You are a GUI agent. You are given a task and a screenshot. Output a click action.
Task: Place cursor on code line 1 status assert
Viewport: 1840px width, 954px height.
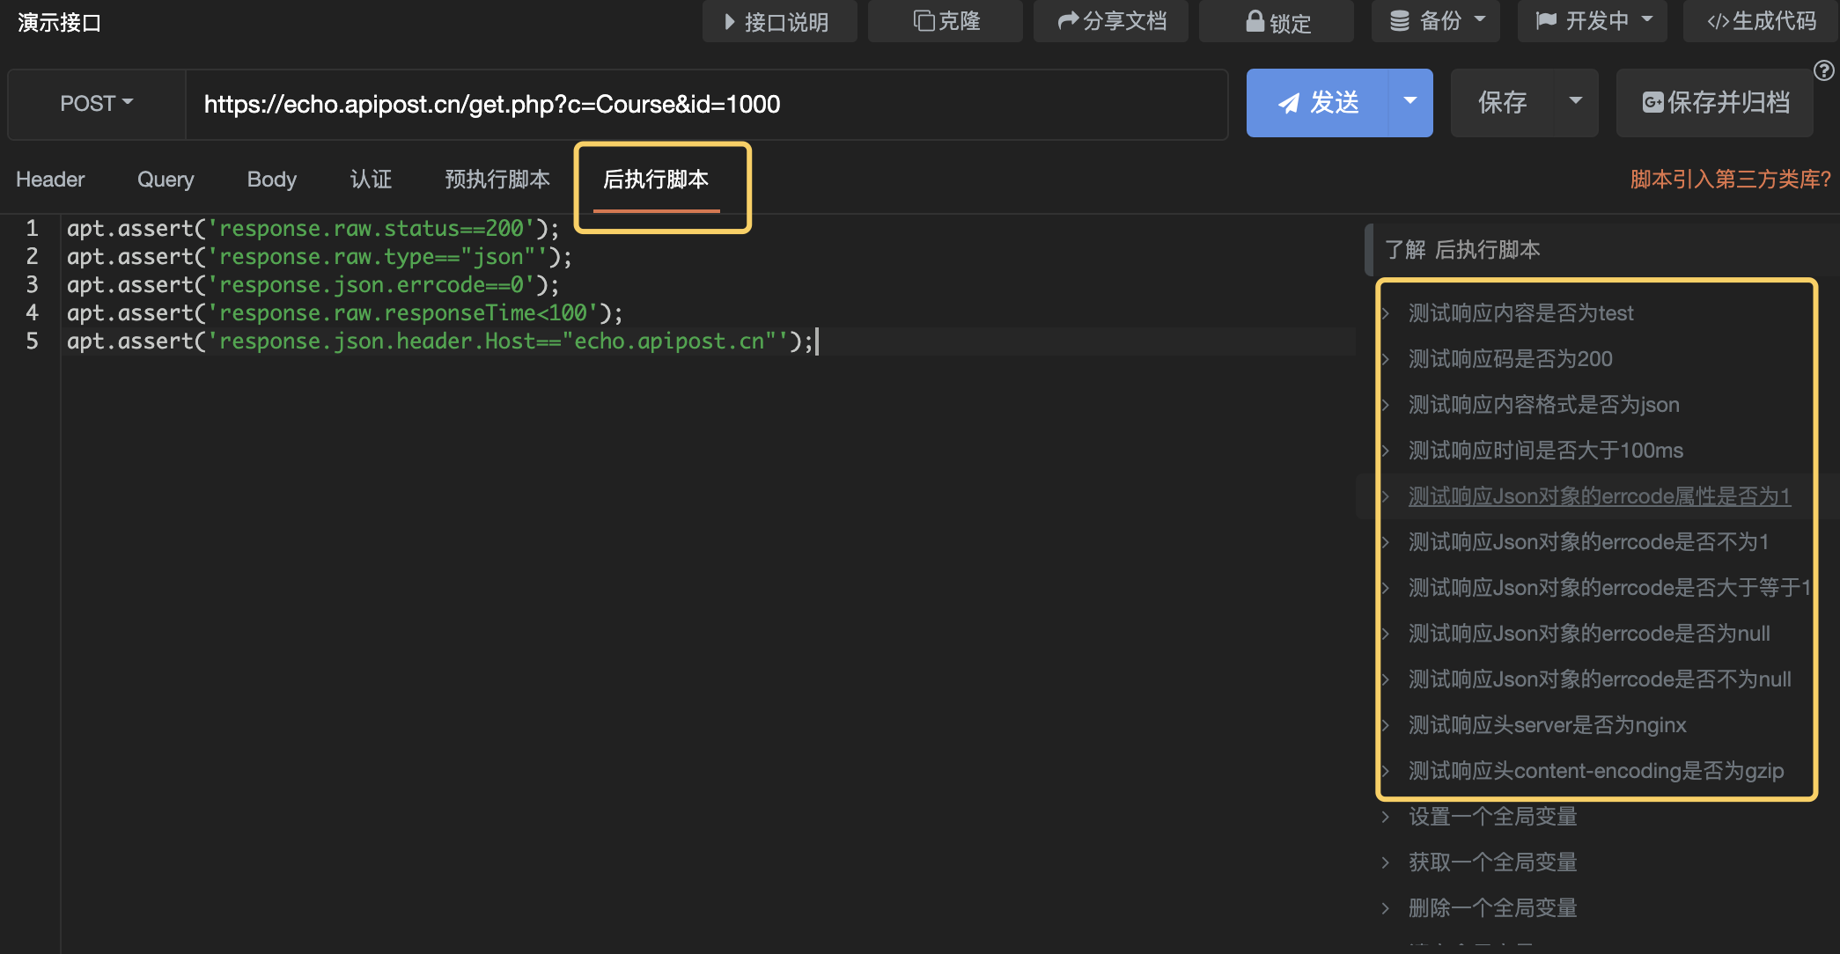click(313, 229)
